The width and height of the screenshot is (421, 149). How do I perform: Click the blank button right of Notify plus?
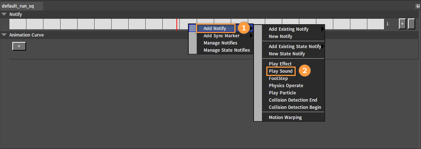tap(411, 24)
